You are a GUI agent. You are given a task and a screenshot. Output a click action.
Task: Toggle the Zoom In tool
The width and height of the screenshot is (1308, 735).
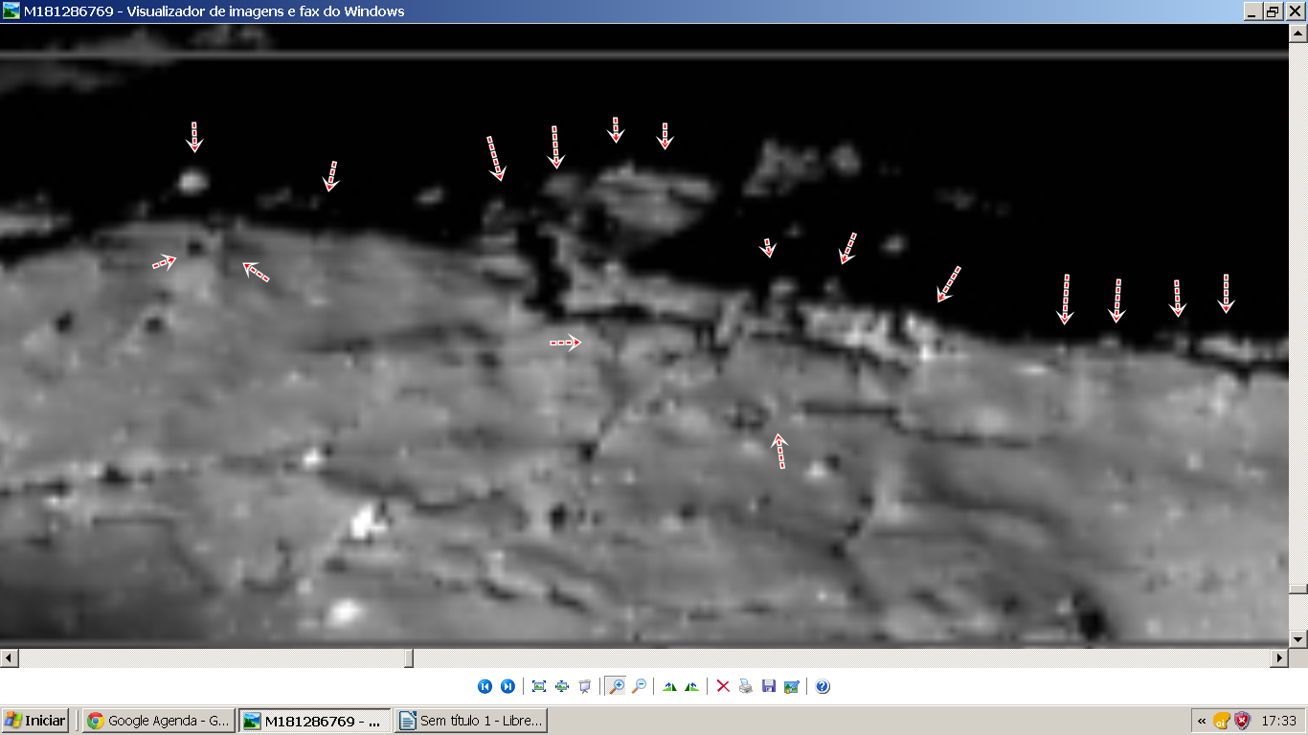(x=616, y=686)
